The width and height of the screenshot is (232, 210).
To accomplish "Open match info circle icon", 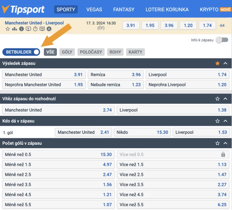I will [x=21, y=29].
